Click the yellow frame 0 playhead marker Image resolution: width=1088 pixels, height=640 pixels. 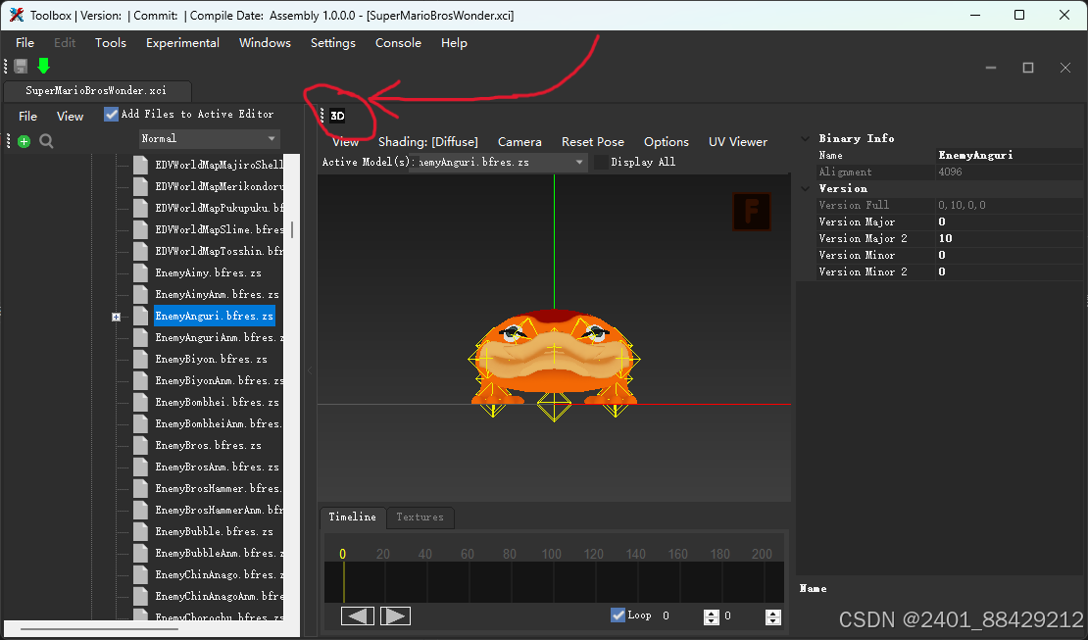(343, 554)
